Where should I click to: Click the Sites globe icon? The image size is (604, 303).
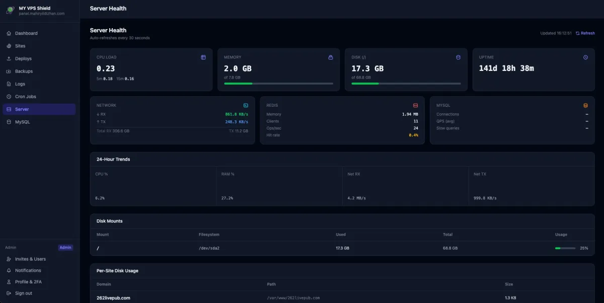(9, 46)
